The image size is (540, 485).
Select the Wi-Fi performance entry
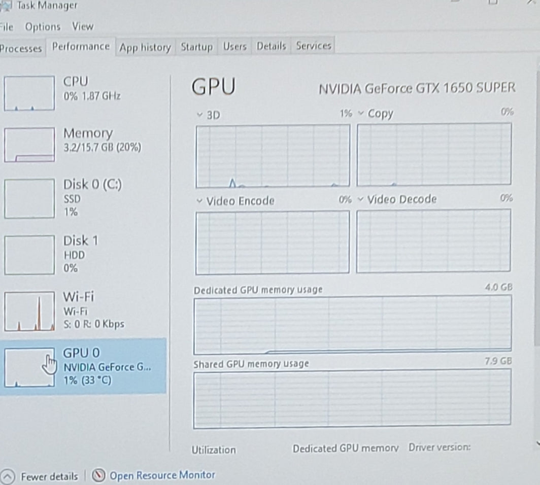83,311
